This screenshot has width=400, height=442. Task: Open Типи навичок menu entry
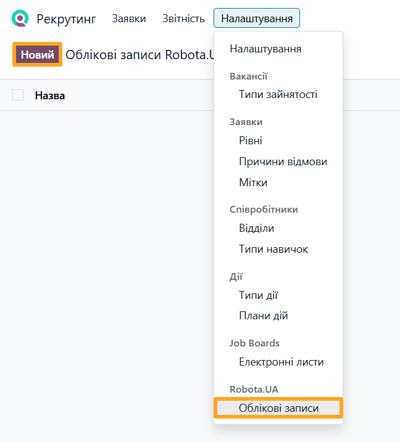click(278, 249)
